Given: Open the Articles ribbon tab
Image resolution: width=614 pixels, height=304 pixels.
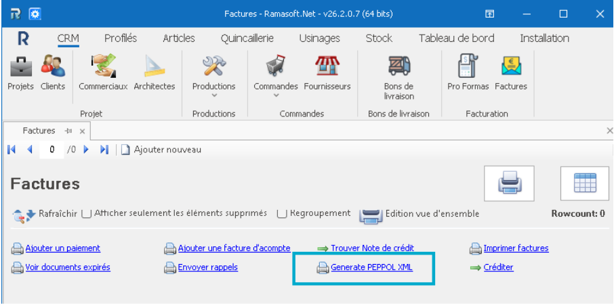Looking at the screenshot, I should (178, 39).
